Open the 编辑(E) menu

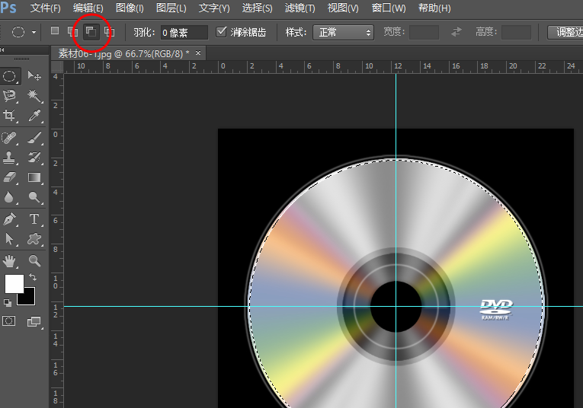[88, 8]
